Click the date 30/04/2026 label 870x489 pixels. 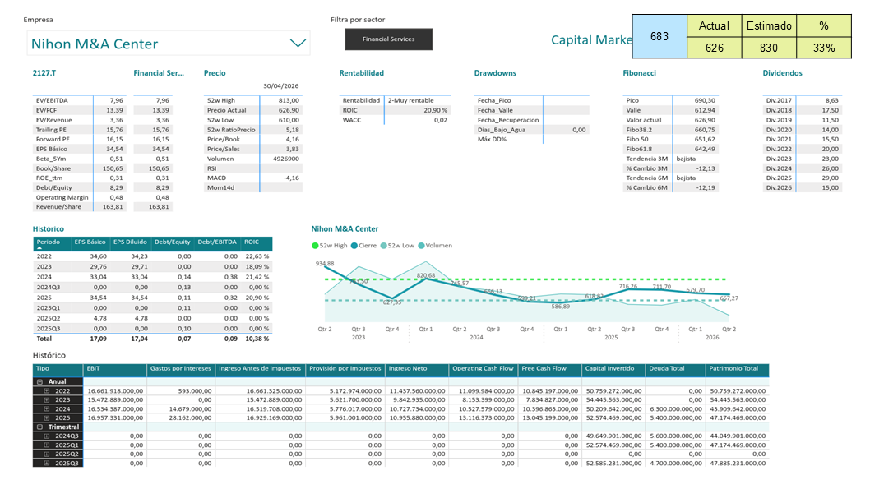tap(280, 86)
